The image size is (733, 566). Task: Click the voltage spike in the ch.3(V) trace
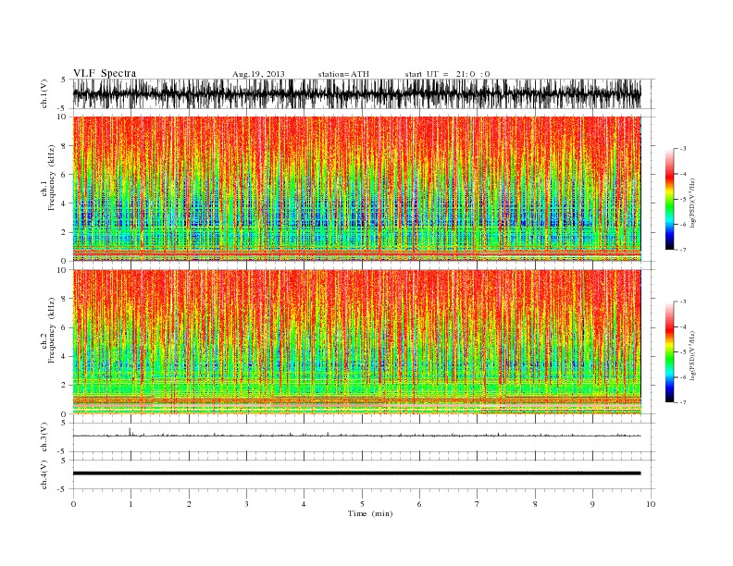tap(130, 431)
